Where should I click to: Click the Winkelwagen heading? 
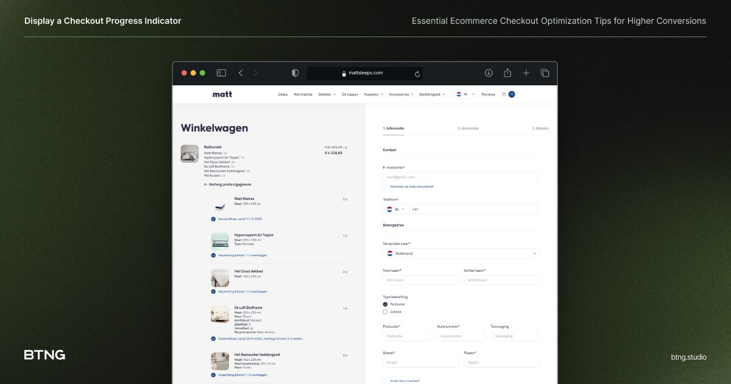point(214,129)
